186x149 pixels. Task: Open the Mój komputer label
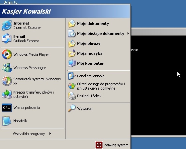(x=90, y=63)
